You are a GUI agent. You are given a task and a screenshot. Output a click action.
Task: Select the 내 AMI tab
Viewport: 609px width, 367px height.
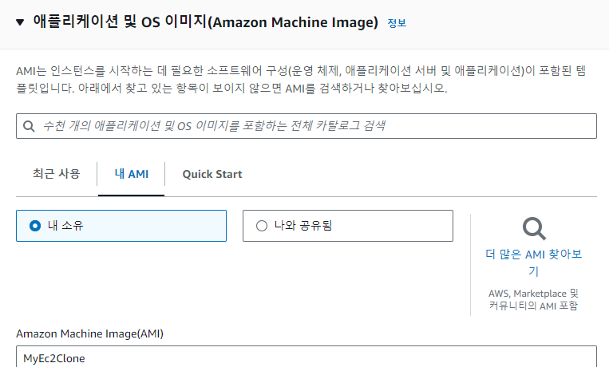[x=131, y=174]
